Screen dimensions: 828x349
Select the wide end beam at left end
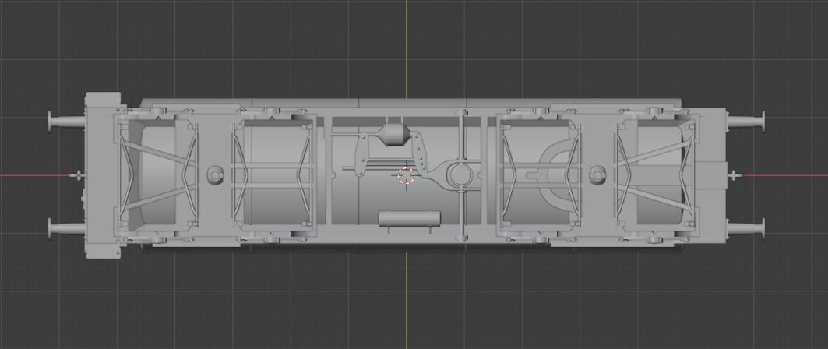[x=103, y=176]
